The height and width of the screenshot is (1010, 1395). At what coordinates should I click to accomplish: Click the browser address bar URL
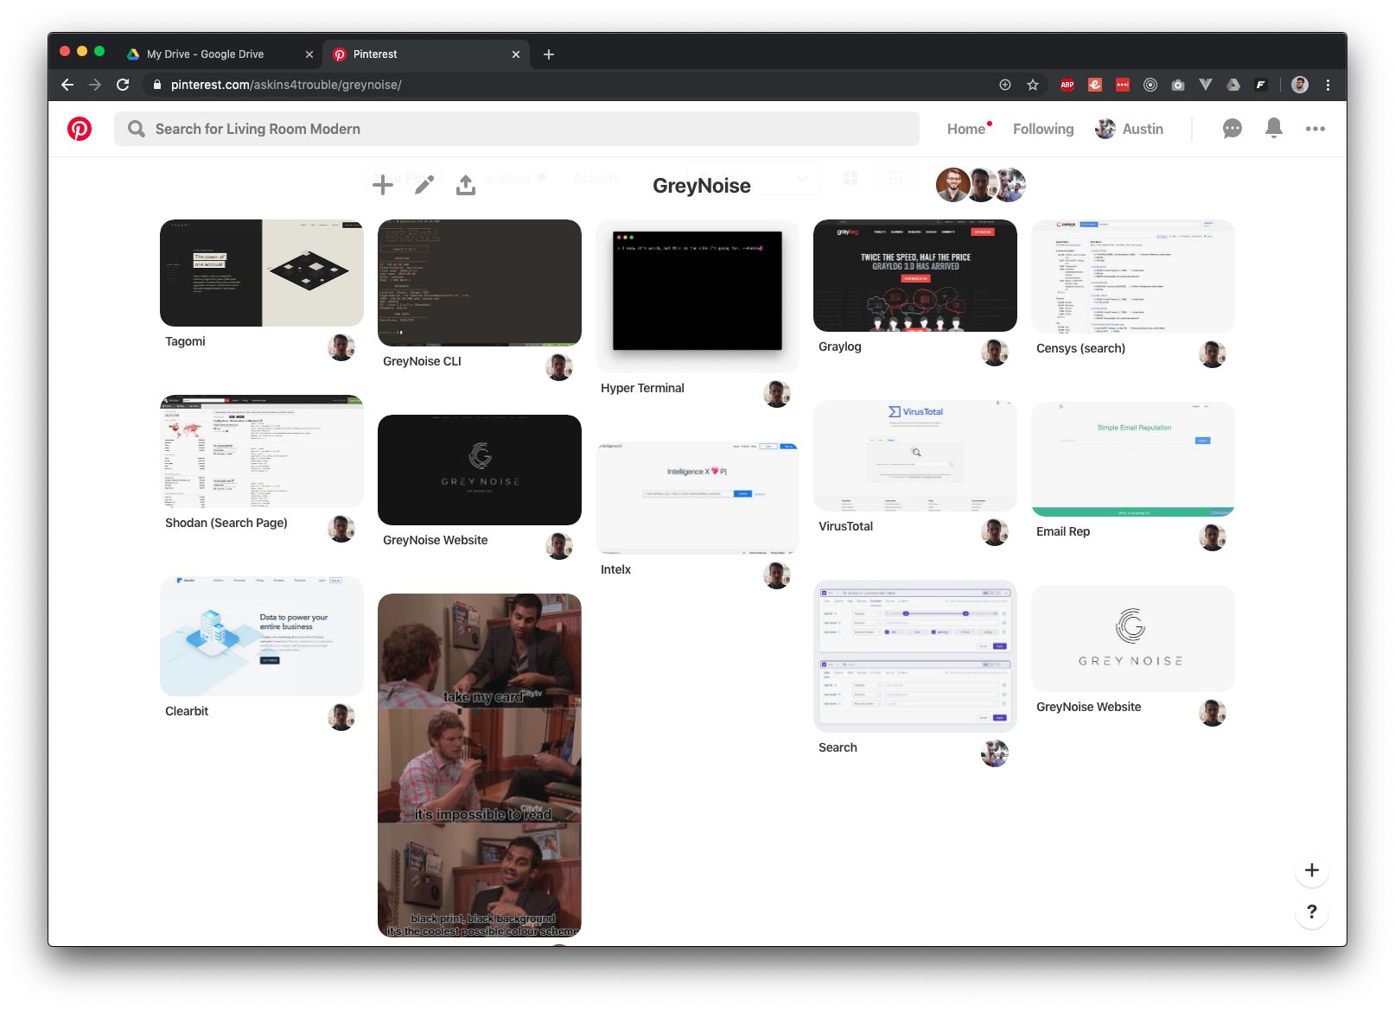[286, 85]
